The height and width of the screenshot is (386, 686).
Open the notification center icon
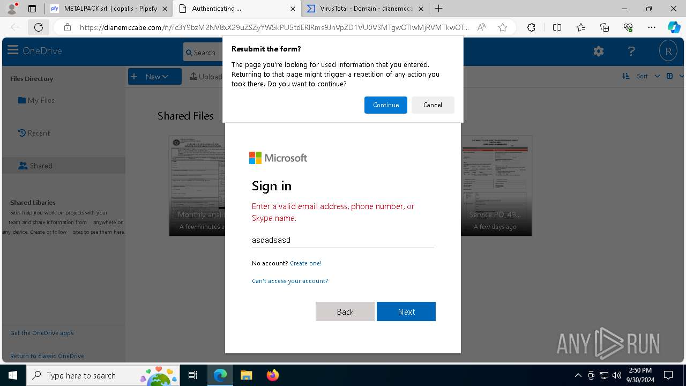668,375
